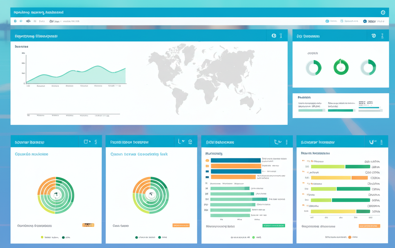Click the header icon on the first radial chart panel
Viewport: 395px width, 248px height.
(x=86, y=142)
